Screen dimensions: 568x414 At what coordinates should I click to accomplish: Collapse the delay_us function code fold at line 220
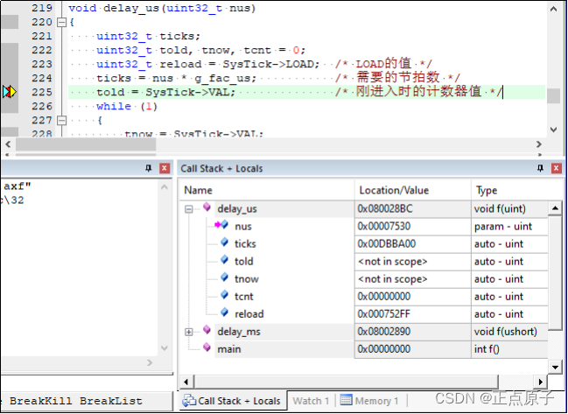point(60,22)
